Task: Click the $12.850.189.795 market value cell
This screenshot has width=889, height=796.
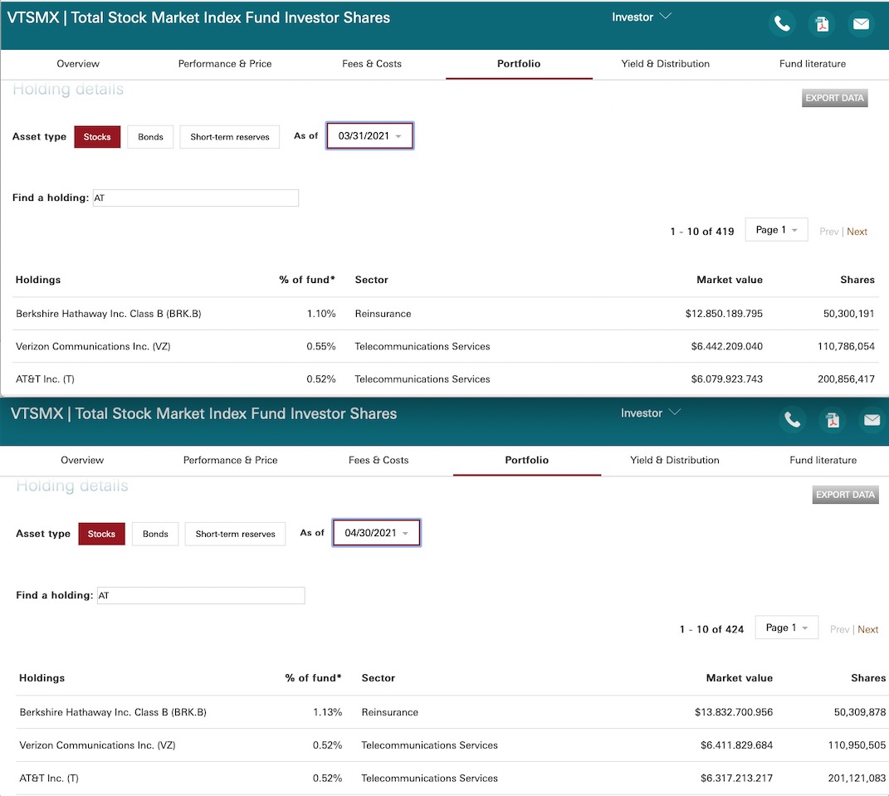Action: (724, 314)
